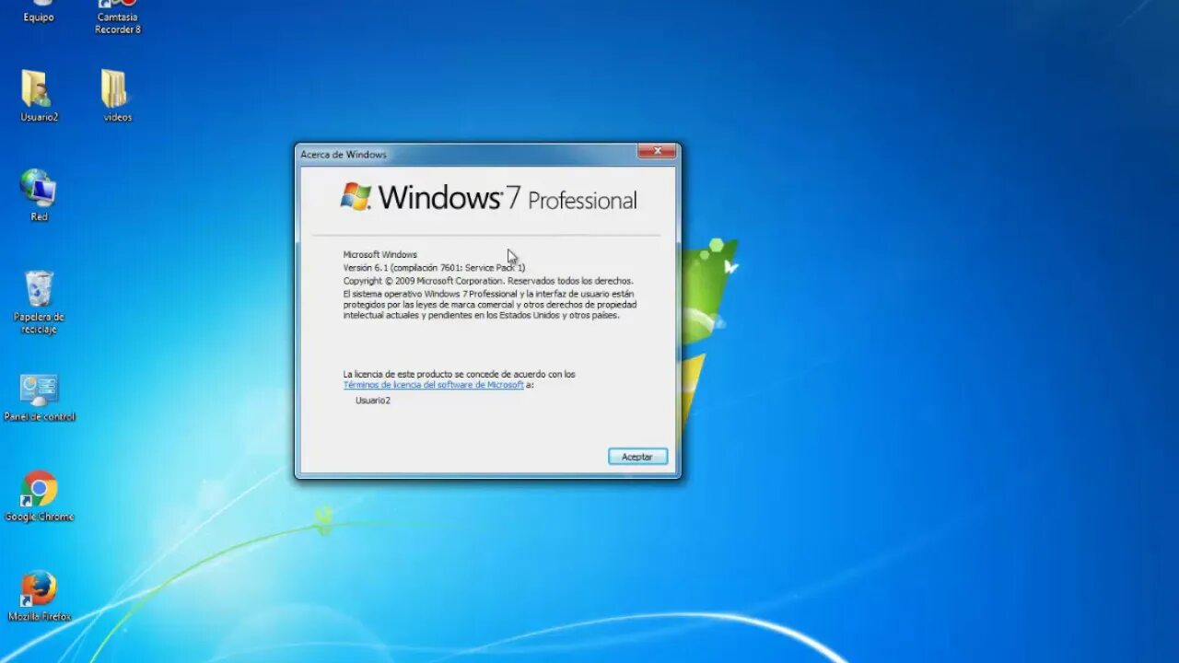
Task: Click the Aceptar button
Action: pyautogui.click(x=637, y=457)
